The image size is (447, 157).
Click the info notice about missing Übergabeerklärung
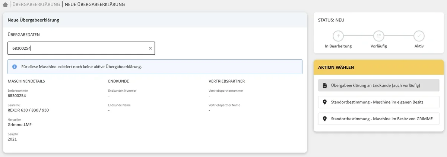tap(155, 67)
